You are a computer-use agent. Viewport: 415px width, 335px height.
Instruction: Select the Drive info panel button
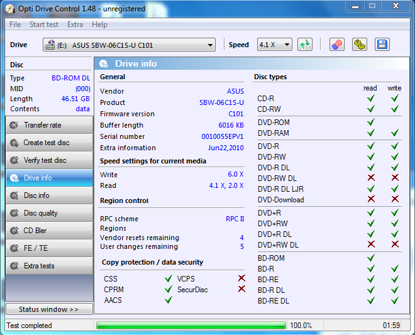click(x=49, y=178)
